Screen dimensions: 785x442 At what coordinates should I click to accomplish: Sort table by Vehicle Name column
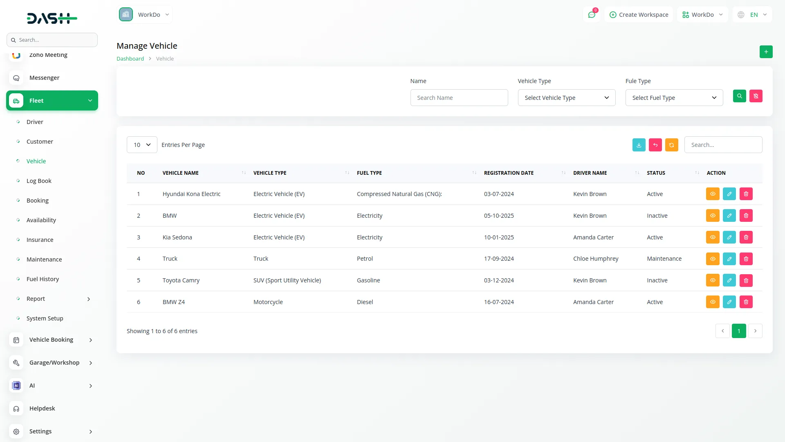point(180,173)
